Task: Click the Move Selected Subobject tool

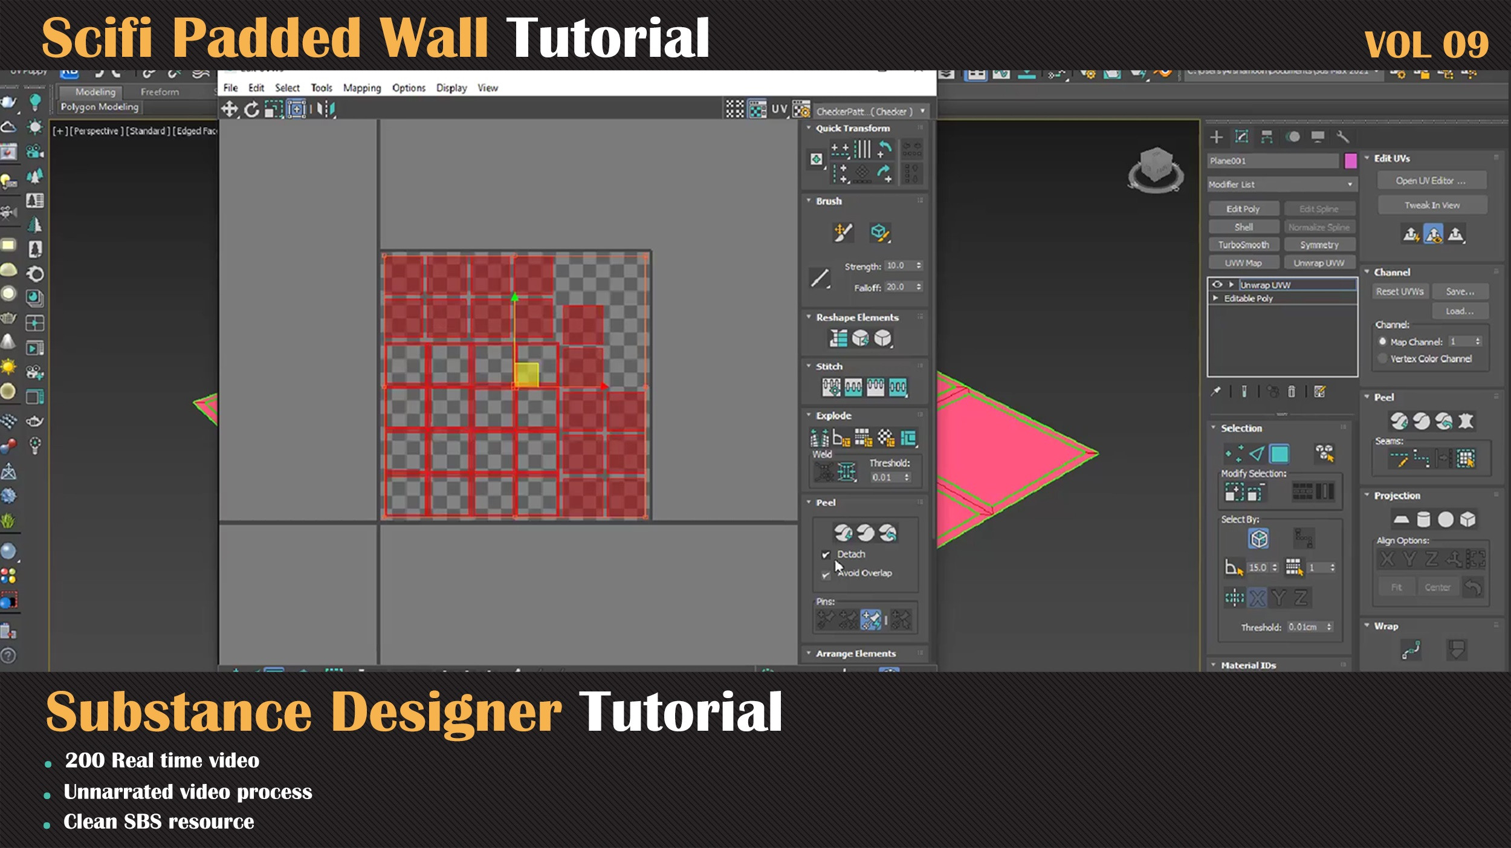Action: click(229, 109)
